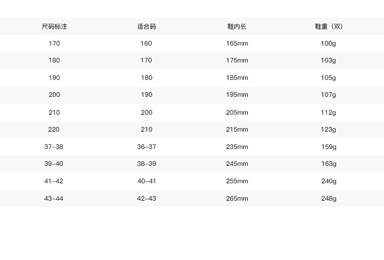Screen dimensions: 384x260
Task: Click the 尺码标注 column header
Action: [x=54, y=26]
